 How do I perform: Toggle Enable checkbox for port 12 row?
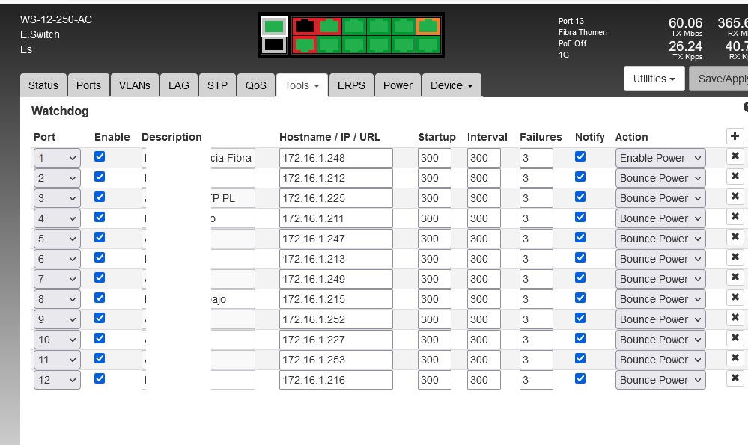pyautogui.click(x=100, y=378)
